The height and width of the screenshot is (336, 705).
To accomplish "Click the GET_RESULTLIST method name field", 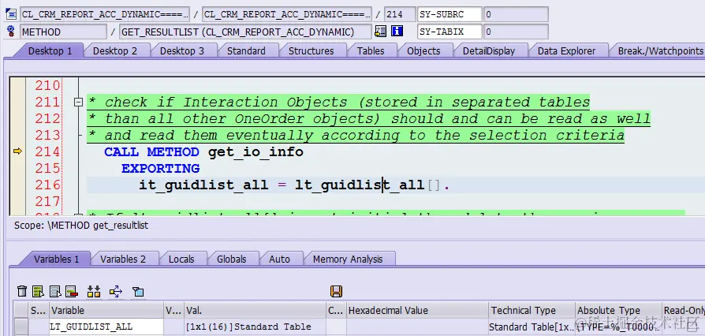I will pos(245,32).
